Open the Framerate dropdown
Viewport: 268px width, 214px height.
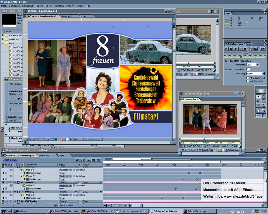point(258,65)
